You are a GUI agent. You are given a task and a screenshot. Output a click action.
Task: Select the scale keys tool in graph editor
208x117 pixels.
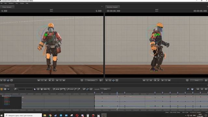45,89
